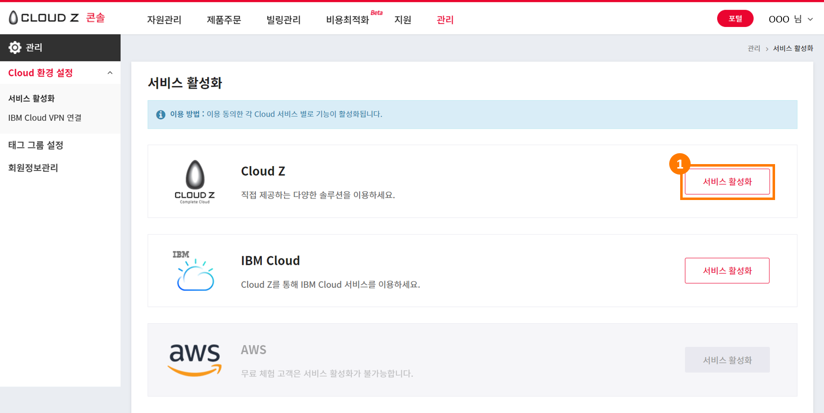Click '무료 체험 고객은 서비스 활성화가 불가능합니다.' text
The width and height of the screenshot is (824, 413).
click(327, 374)
